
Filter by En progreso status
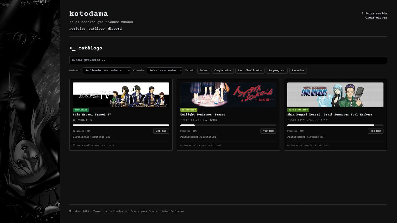[x=277, y=71]
